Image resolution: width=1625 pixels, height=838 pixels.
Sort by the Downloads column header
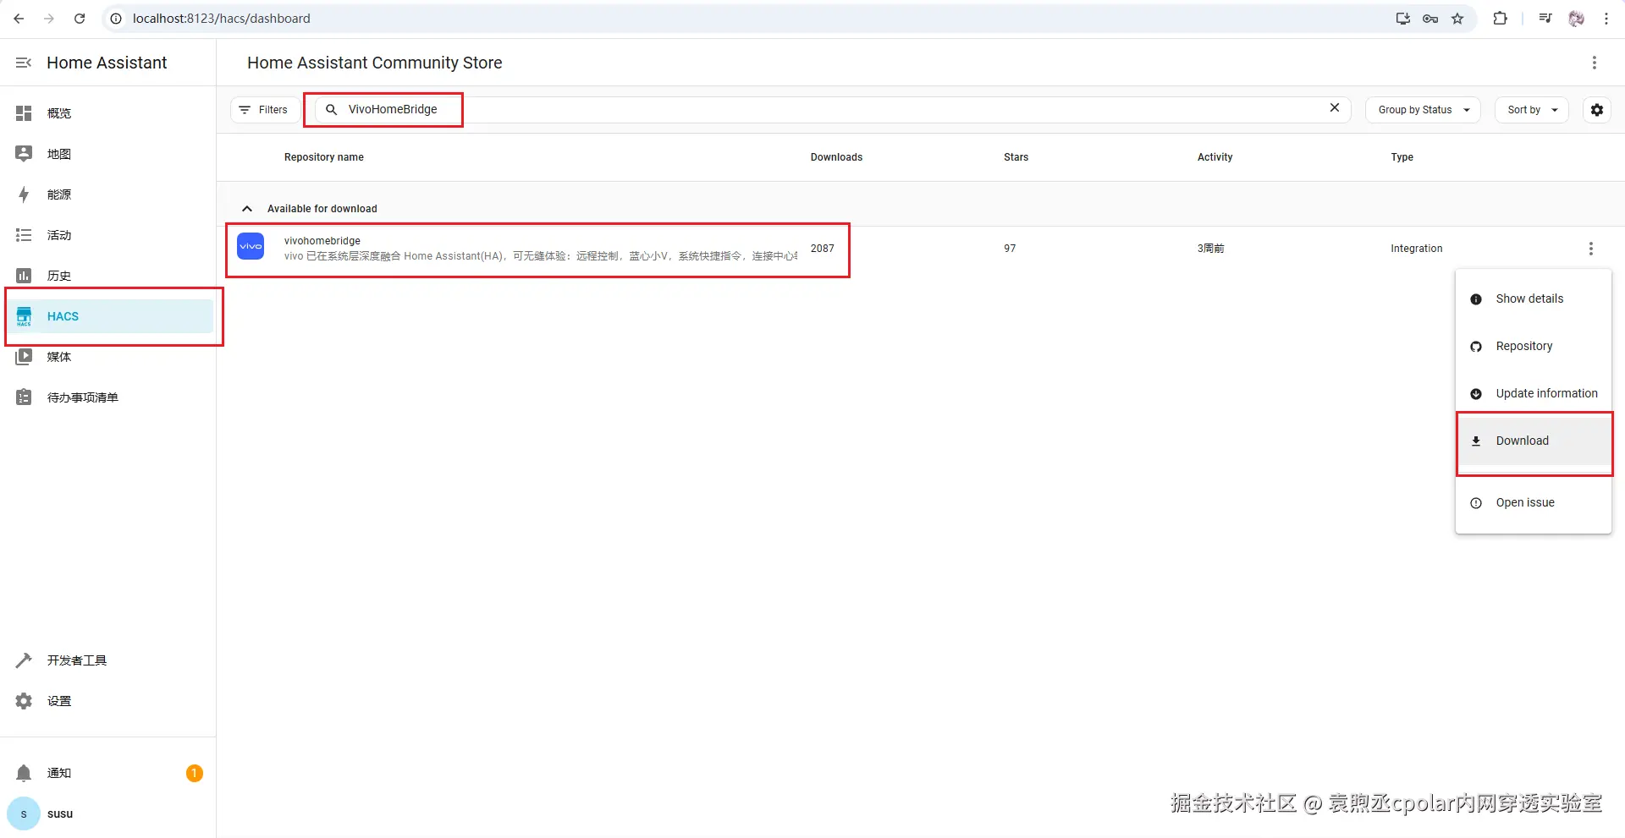pyautogui.click(x=836, y=157)
